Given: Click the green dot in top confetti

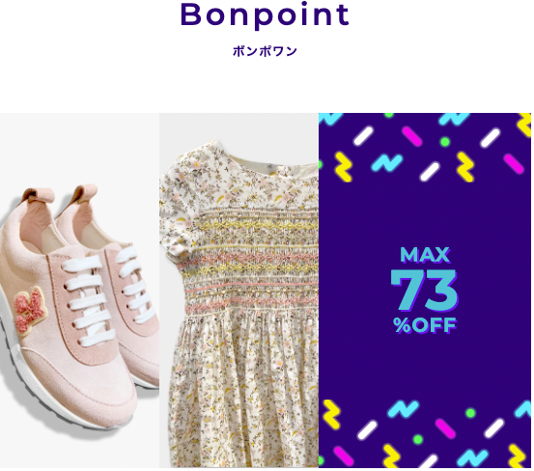Looking at the screenshot, I should [x=444, y=141].
